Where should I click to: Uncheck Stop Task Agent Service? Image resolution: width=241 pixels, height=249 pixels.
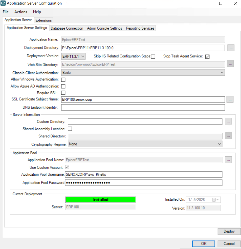(207, 56)
